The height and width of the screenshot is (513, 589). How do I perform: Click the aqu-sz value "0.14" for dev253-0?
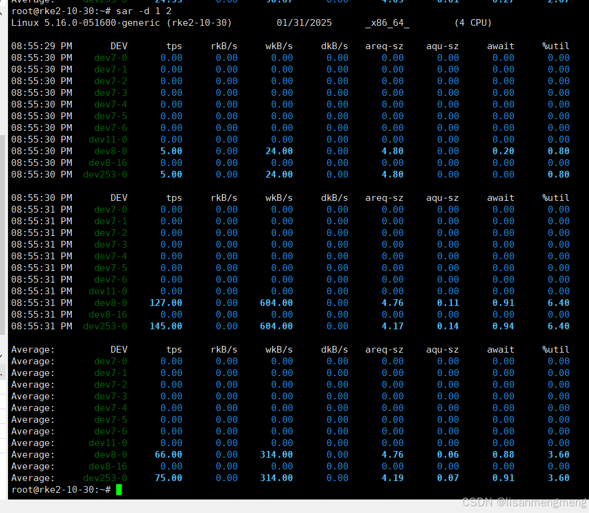tap(448, 326)
